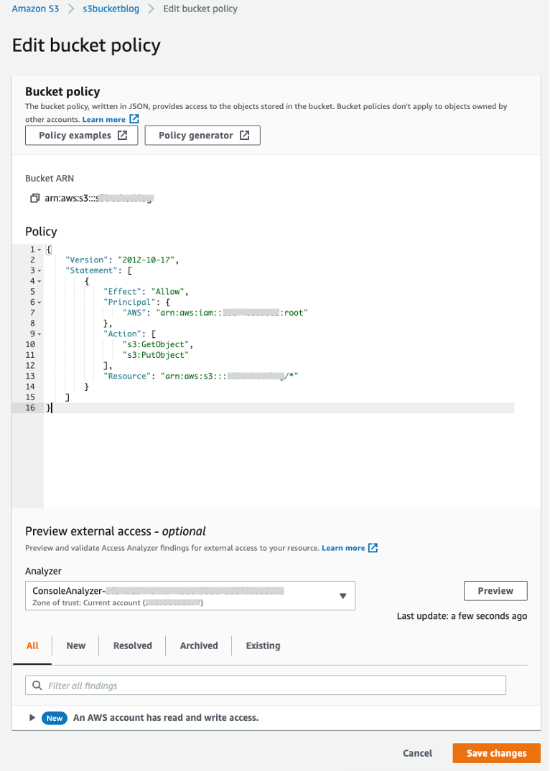Click the Preview button

tap(495, 591)
